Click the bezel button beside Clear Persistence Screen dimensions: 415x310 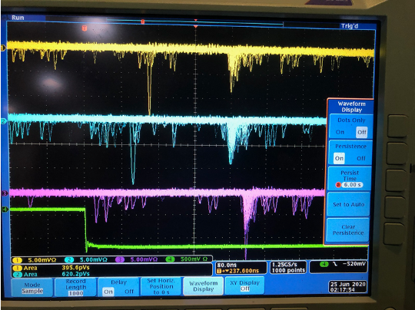[x=393, y=234]
